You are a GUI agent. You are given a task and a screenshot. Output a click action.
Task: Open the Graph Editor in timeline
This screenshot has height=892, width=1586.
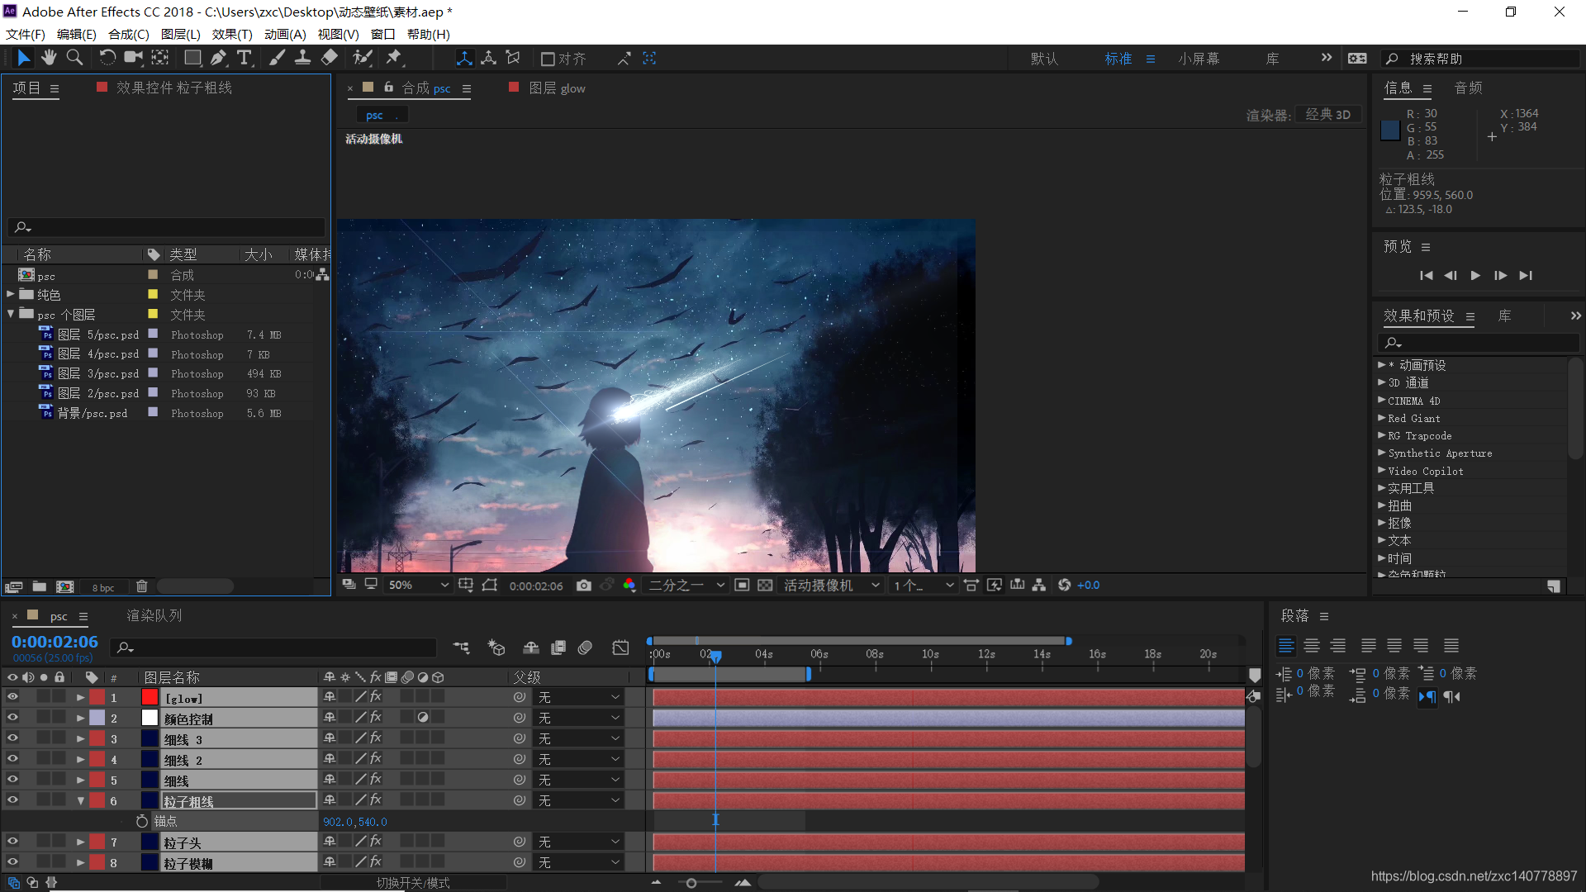point(620,648)
